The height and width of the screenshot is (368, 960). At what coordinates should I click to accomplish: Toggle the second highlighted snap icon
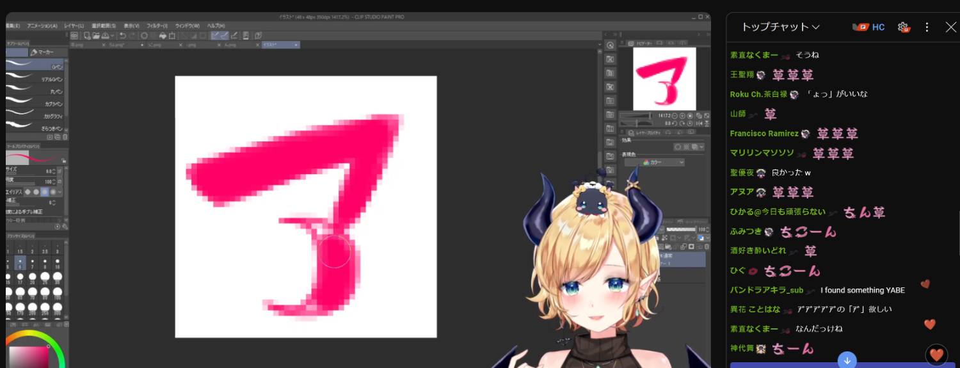point(225,36)
